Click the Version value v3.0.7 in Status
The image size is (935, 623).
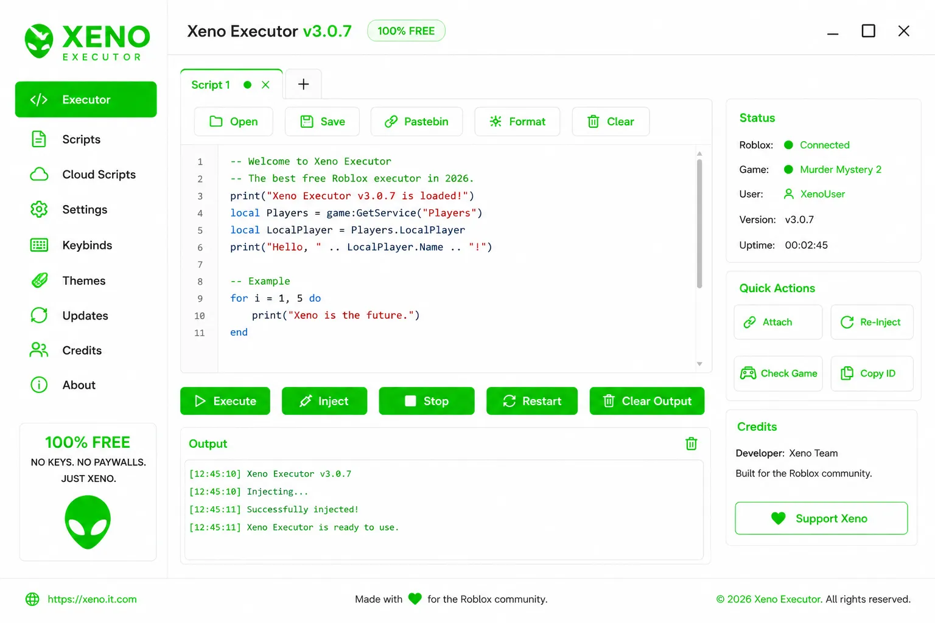[x=799, y=220]
